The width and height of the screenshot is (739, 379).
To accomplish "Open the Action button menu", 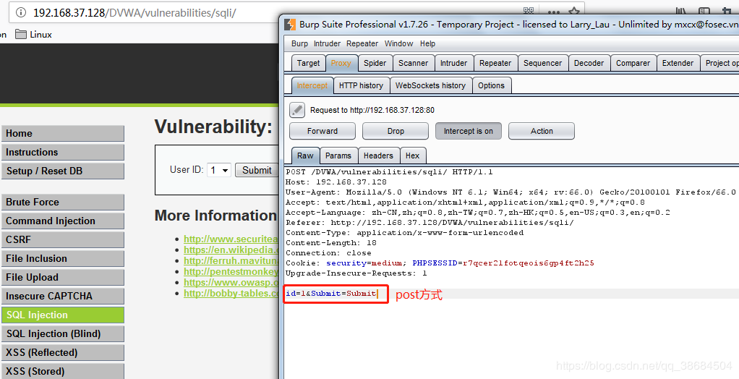I will click(x=542, y=131).
